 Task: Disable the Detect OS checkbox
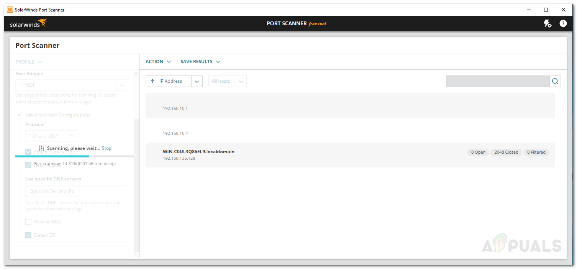[x=28, y=235]
